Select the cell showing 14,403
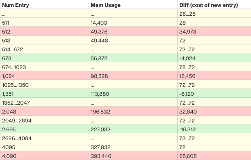Viewport: 251px width, 160px height. click(x=133, y=22)
